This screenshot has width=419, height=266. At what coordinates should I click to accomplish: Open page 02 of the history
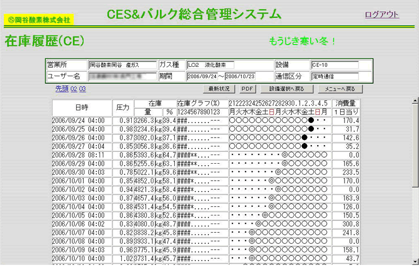[74, 89]
